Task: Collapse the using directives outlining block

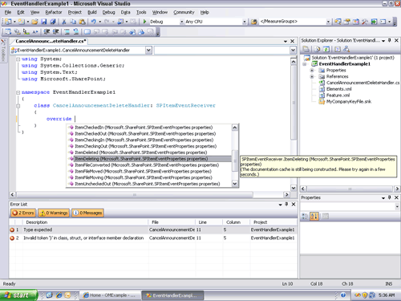Action: tap(18, 59)
